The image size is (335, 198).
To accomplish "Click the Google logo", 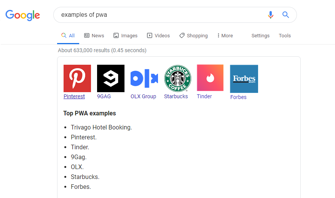I will pos(22,15).
